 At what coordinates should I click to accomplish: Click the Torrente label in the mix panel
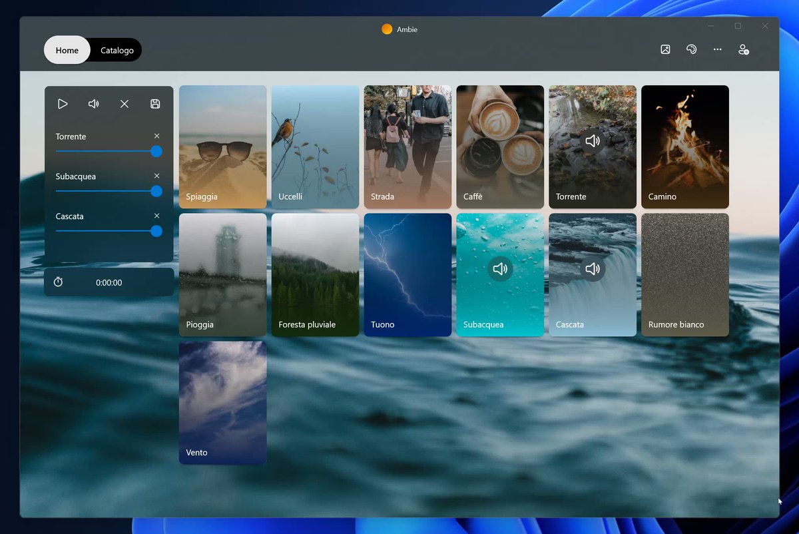[71, 136]
